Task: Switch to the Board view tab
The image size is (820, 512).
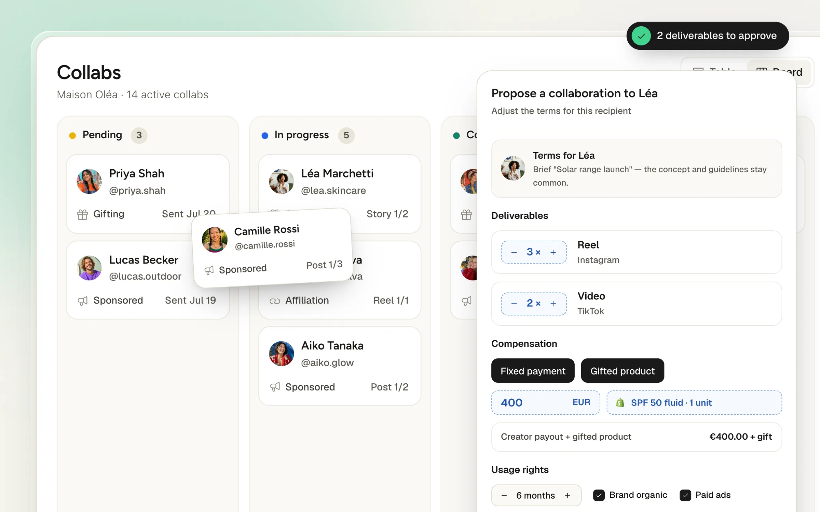Action: click(x=779, y=72)
